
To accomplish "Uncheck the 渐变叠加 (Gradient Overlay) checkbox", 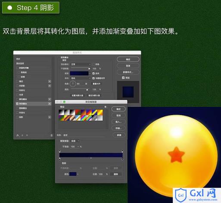I will (x=17, y=104).
